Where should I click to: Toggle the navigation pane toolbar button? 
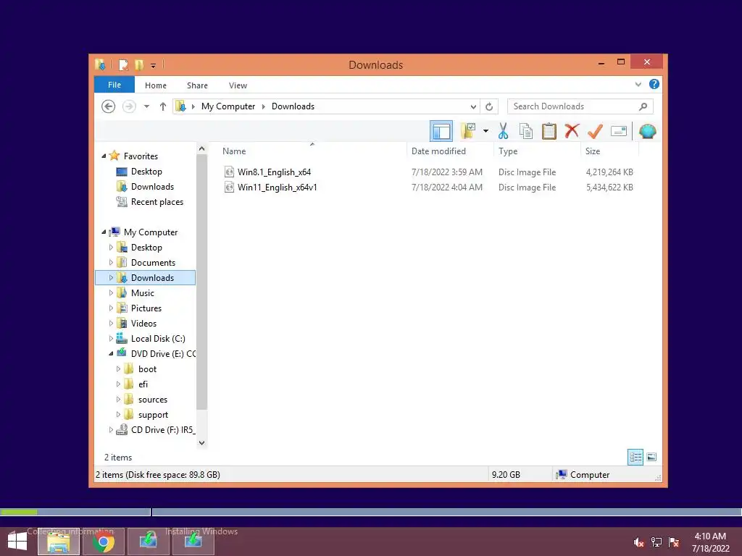click(441, 131)
